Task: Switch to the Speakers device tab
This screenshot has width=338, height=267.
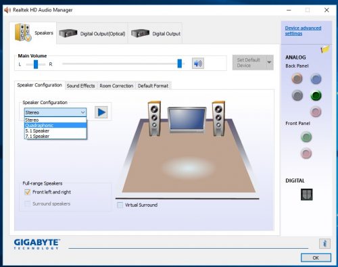Action: [x=33, y=33]
